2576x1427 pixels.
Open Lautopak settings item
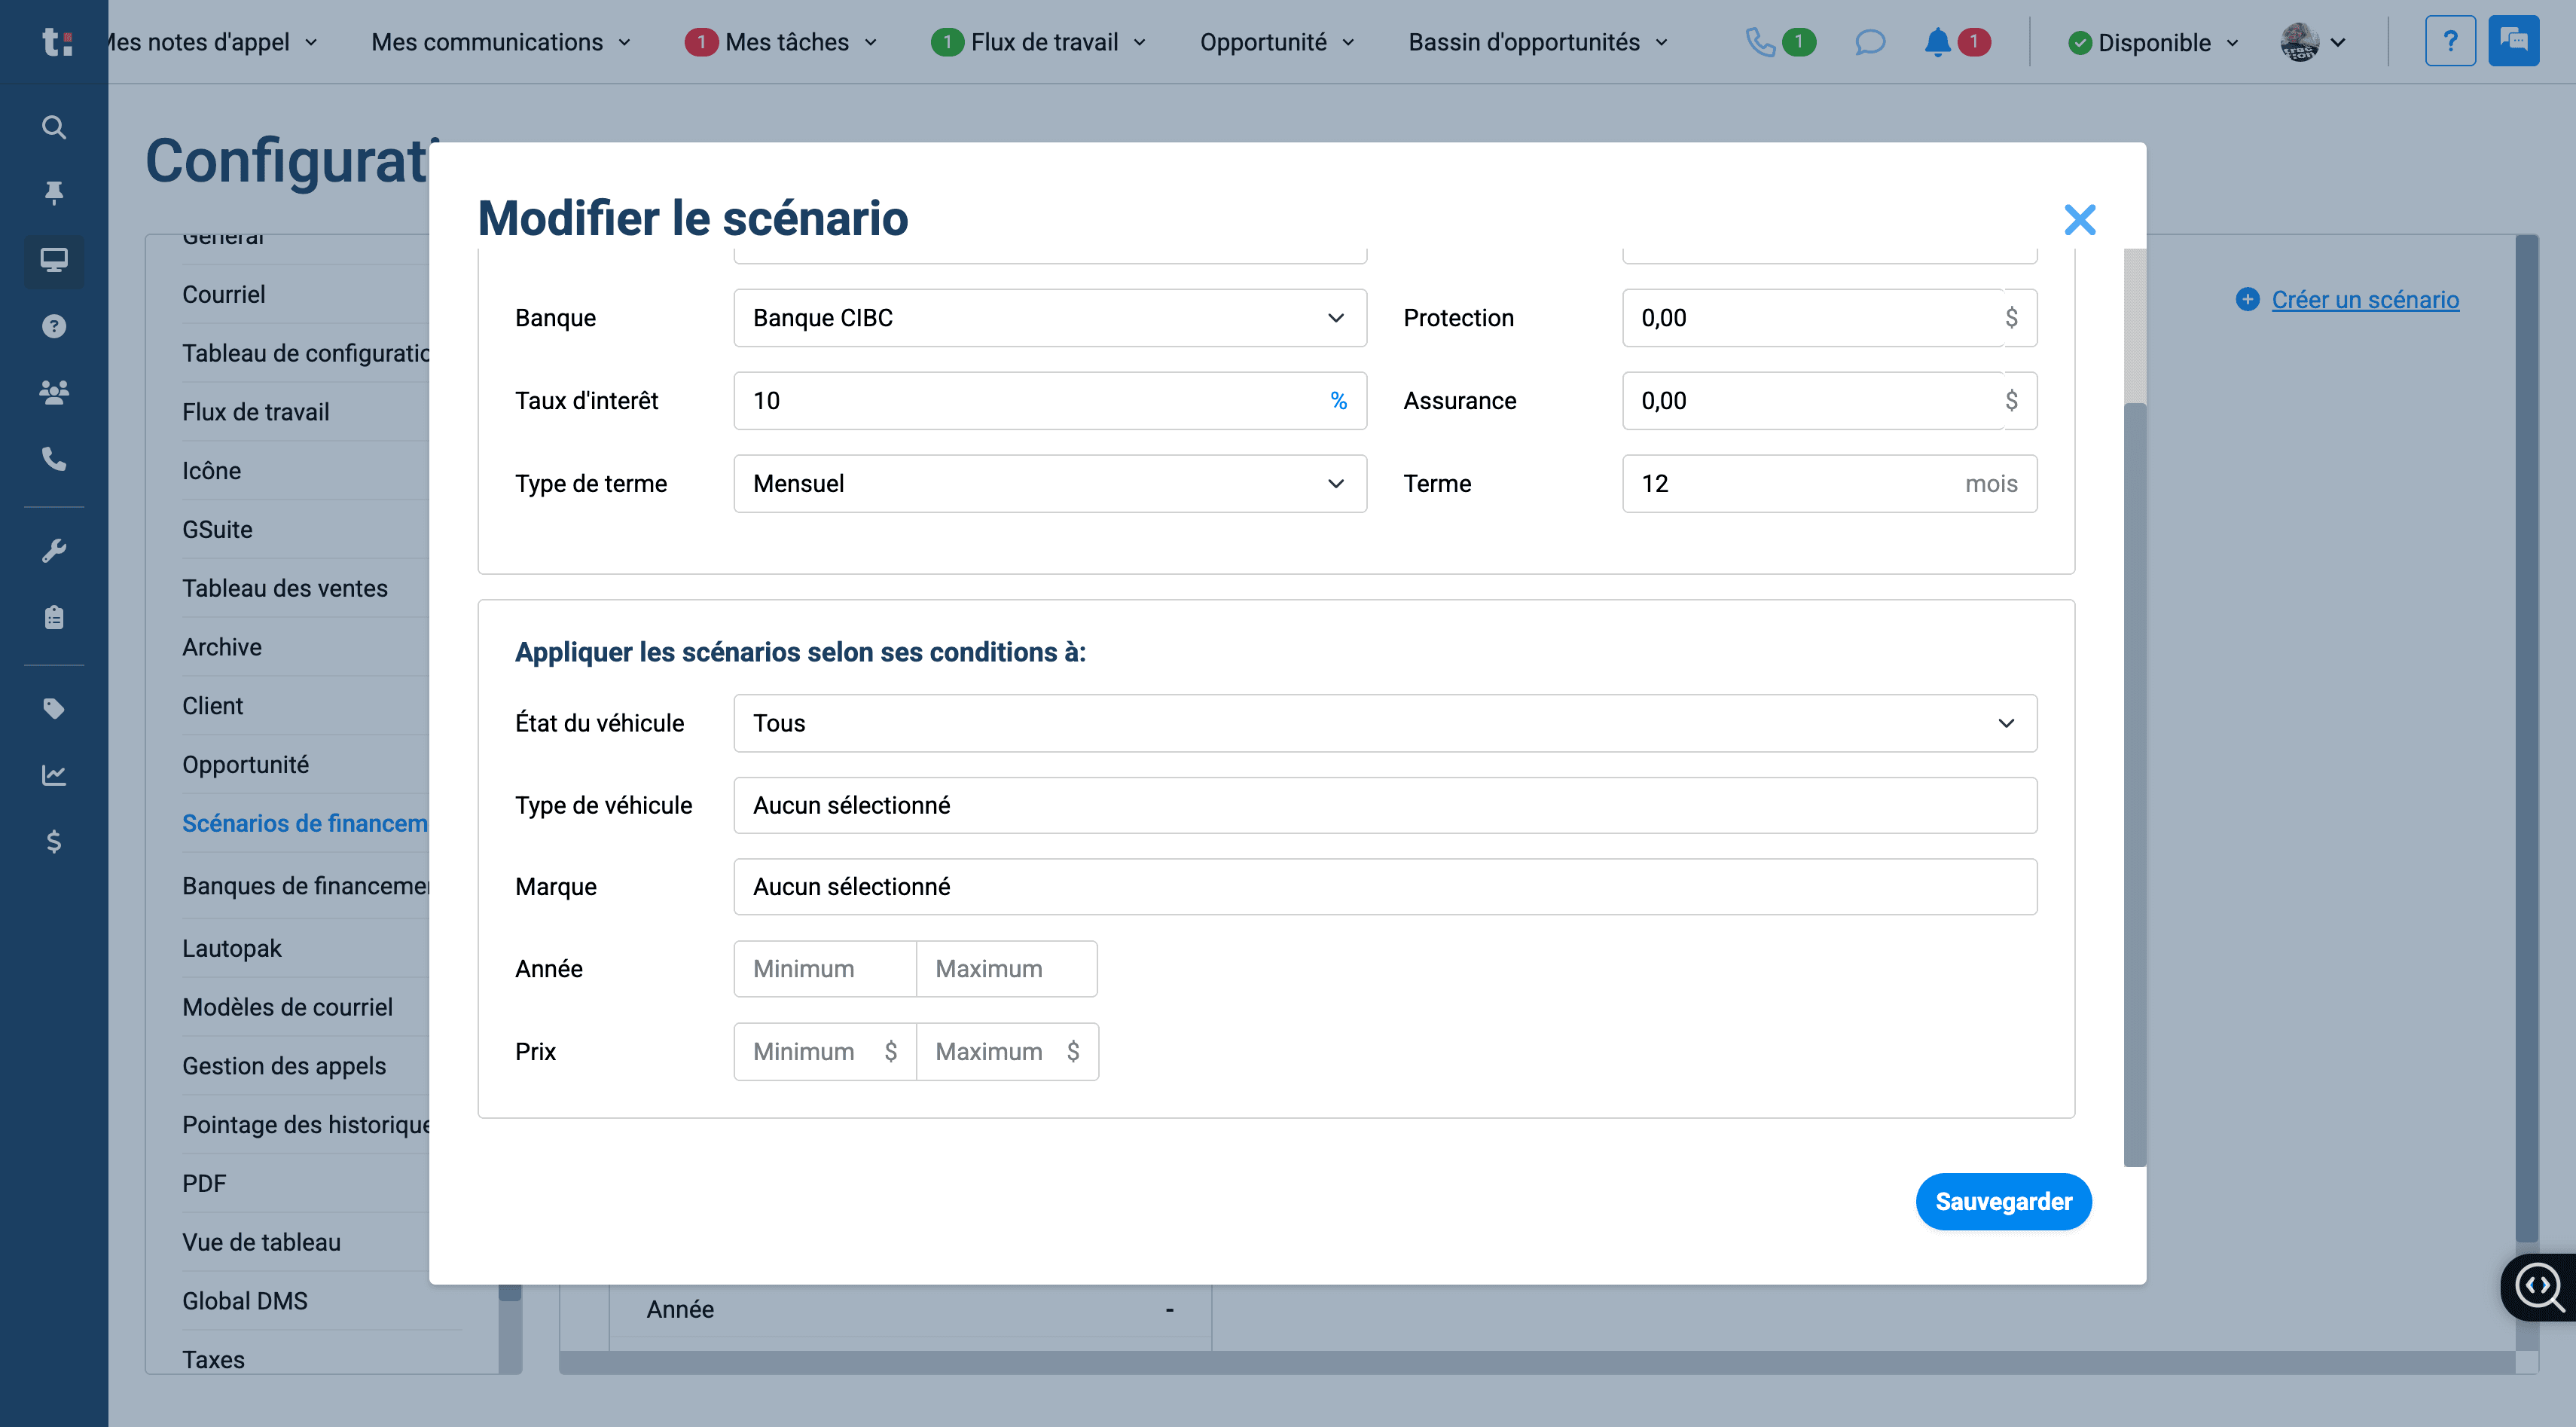232,948
